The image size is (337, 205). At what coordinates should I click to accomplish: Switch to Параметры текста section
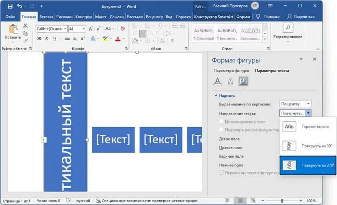[x=272, y=71]
